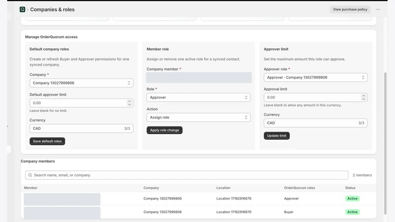Click the Buyer role in the members table
This screenshot has height=222, width=395.
pyautogui.click(x=289, y=212)
